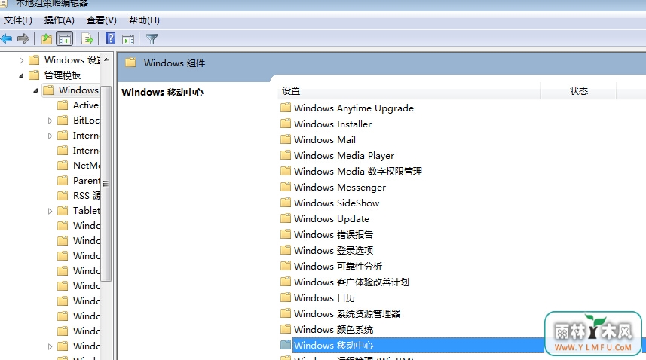
Task: Select highlighted Windows 移动中心 row
Action: [x=418, y=345]
